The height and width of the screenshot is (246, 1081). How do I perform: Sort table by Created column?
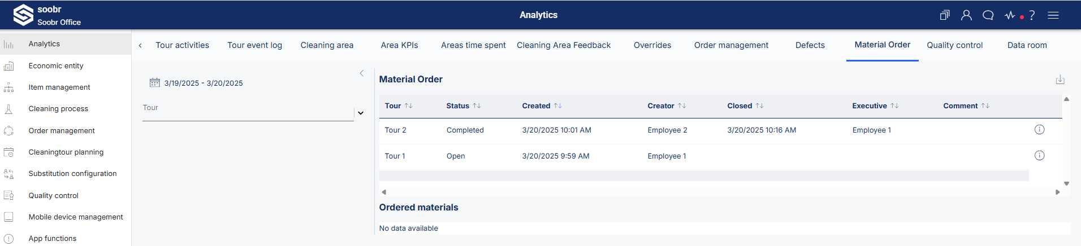pos(542,106)
